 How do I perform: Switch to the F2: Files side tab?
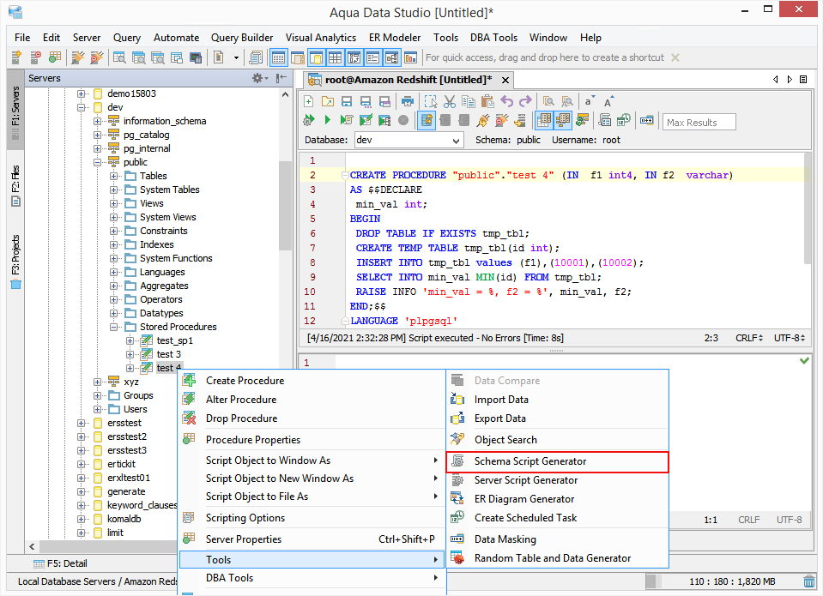coord(15,186)
